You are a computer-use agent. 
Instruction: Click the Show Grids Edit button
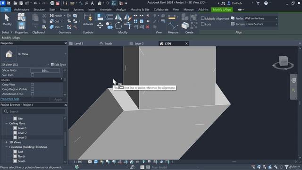click(45, 70)
